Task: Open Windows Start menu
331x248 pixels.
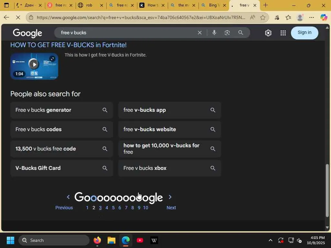Action: pyautogui.click(x=10, y=240)
